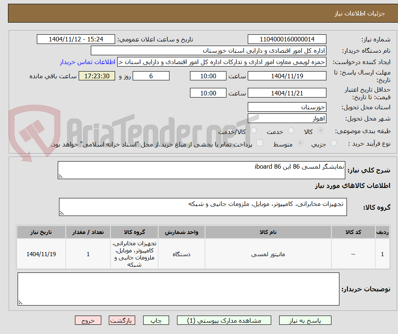This screenshot has width=398, height=334.
Task: Select the 'کالا/خدمت' radio button
Action: click(254, 131)
